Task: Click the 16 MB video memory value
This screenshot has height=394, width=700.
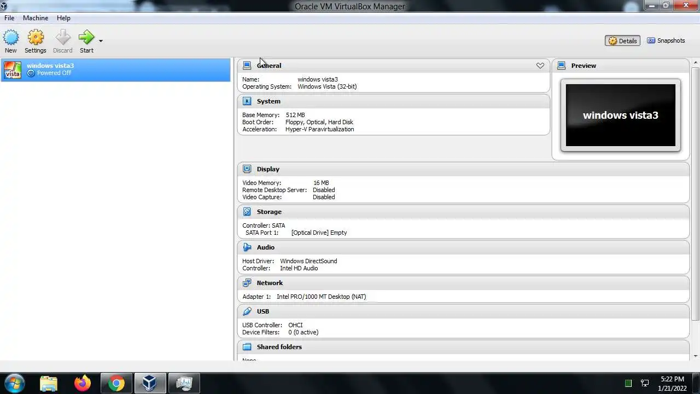Action: click(x=321, y=183)
